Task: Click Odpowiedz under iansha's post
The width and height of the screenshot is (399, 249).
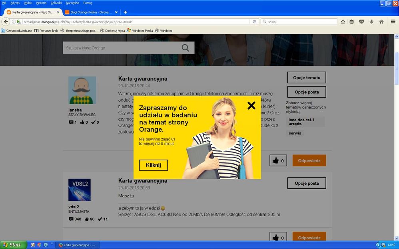Action: pos(309,160)
